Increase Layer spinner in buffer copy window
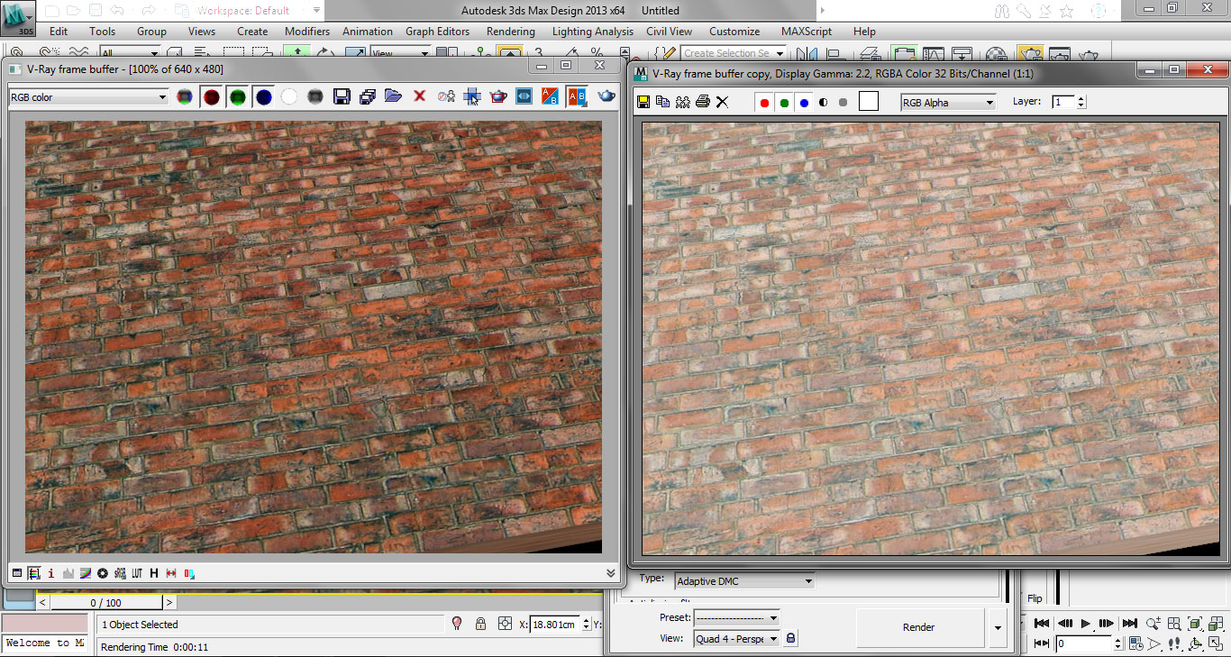 pos(1081,99)
